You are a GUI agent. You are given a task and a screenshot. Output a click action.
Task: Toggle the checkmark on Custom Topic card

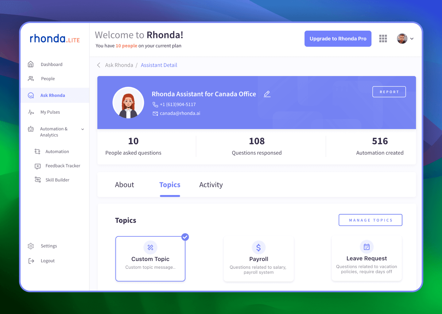pos(185,237)
